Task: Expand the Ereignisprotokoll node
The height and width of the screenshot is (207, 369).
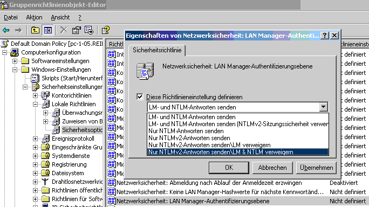Action: tap(35, 139)
